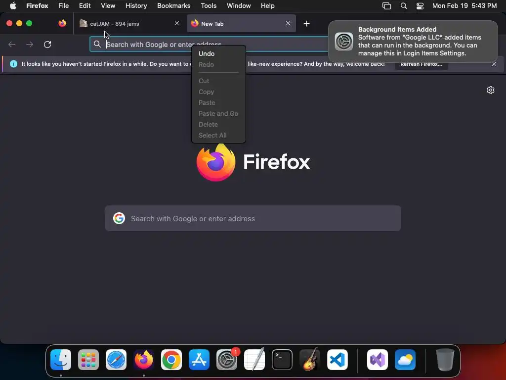Click the Google logo in search box
Image resolution: width=506 pixels, height=380 pixels.
(x=119, y=218)
